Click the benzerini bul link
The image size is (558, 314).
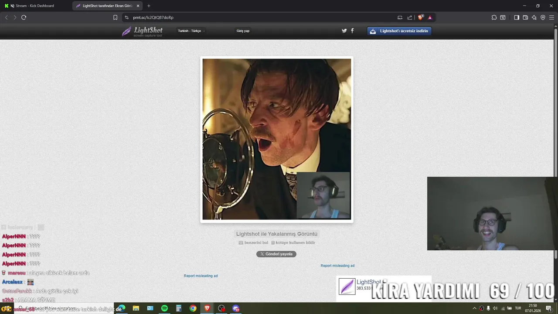coord(253,242)
